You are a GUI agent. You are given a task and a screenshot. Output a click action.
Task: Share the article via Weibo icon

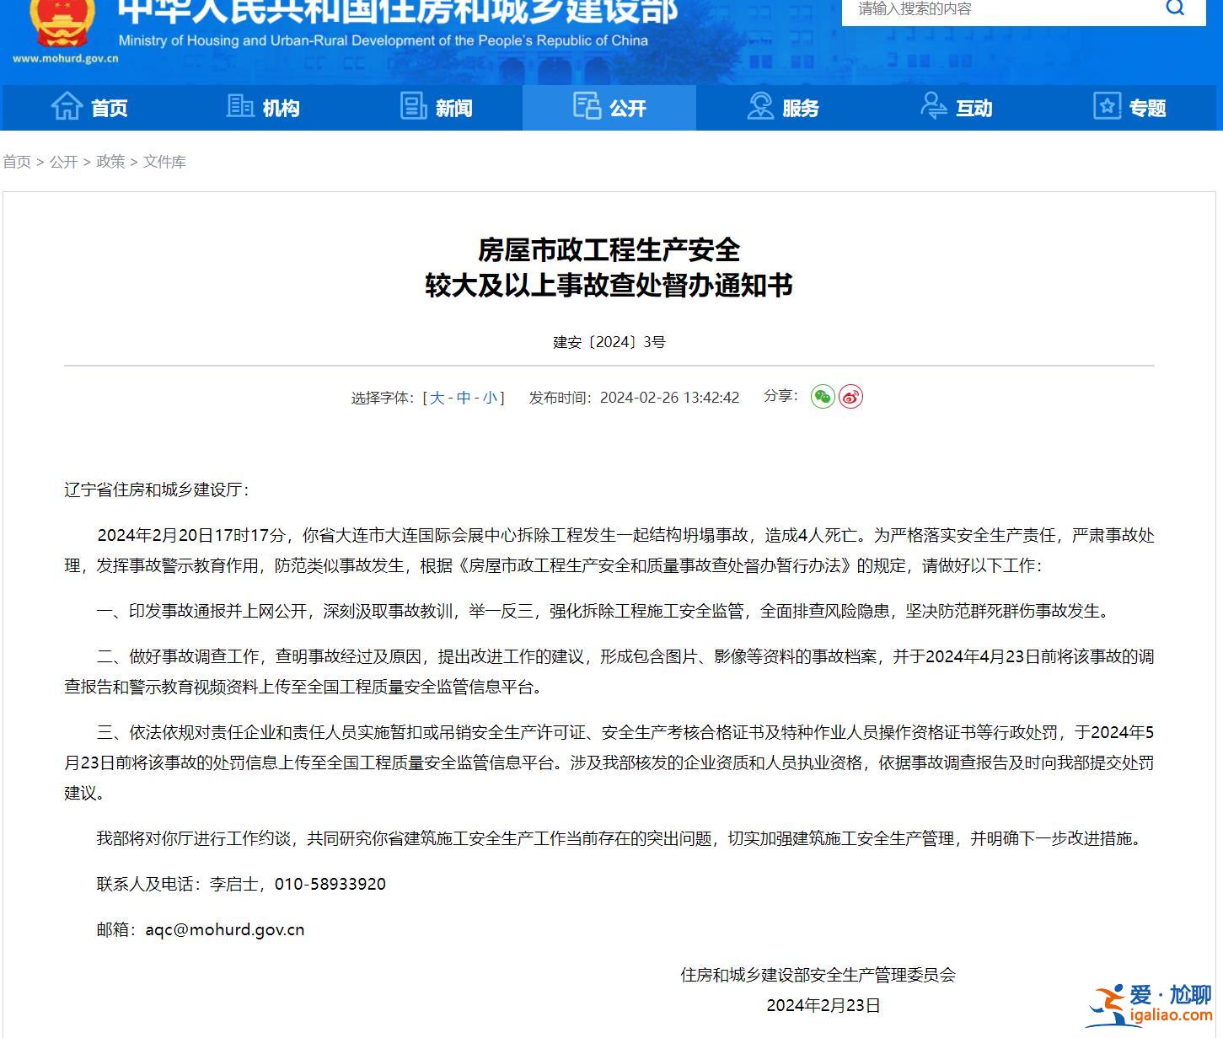(850, 397)
